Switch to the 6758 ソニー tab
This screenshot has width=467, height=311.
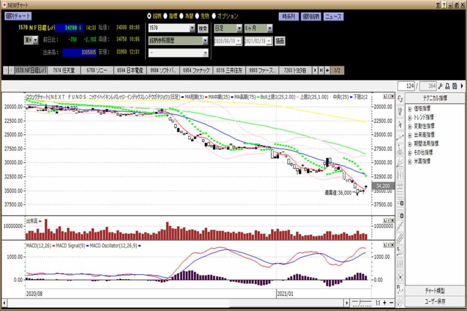[97, 71]
